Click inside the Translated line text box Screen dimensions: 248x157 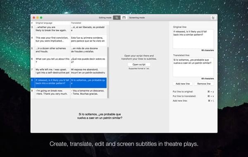(193, 67)
